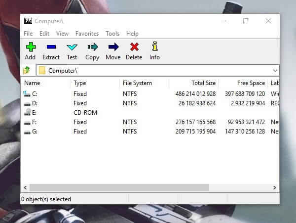Viewport: 296px width, 223px height.
Task: Click the Delete toolbar icon
Action: click(134, 47)
